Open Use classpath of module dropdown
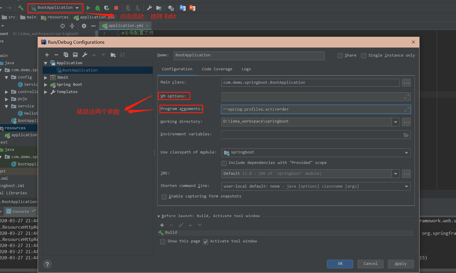Viewport: 456px width, 273px height. click(406, 153)
